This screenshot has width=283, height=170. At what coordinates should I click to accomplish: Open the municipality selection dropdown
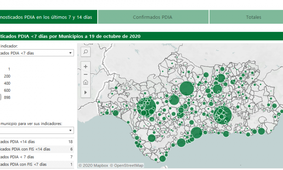(37, 130)
